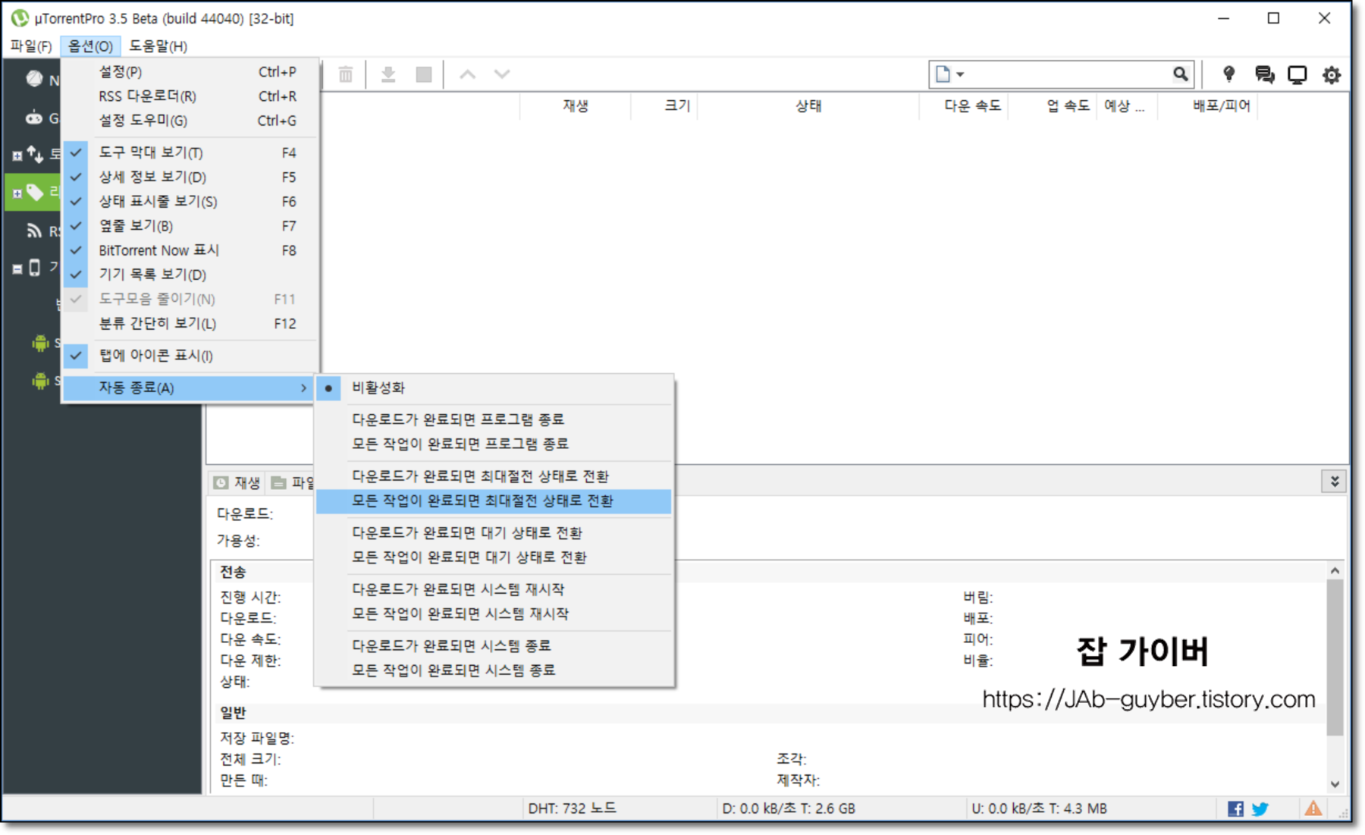Image resolution: width=1365 pixels, height=835 pixels.
Task: Open the 옵션(O) menu
Action: (x=90, y=46)
